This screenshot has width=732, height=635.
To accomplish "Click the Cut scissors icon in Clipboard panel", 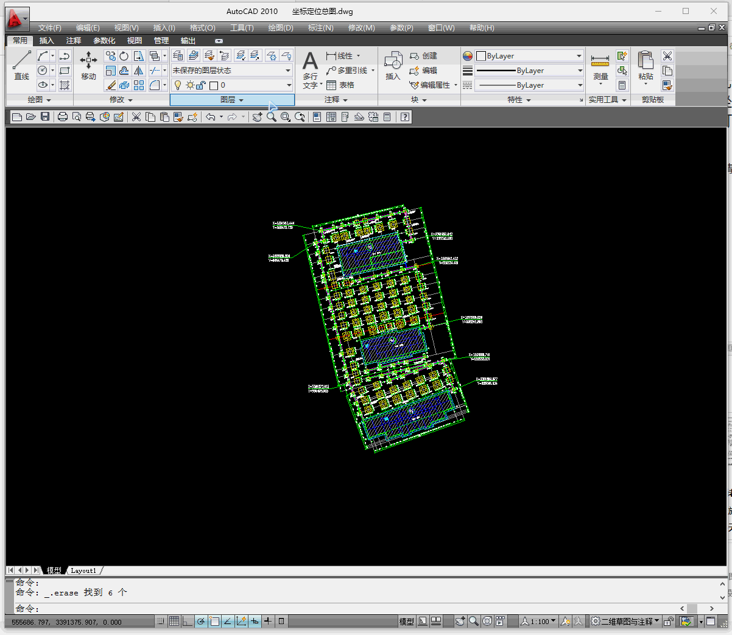I will pyautogui.click(x=667, y=56).
